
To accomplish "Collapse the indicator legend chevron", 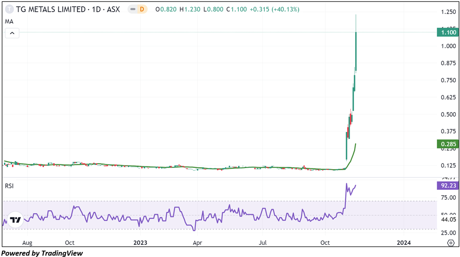I will coord(12,33).
